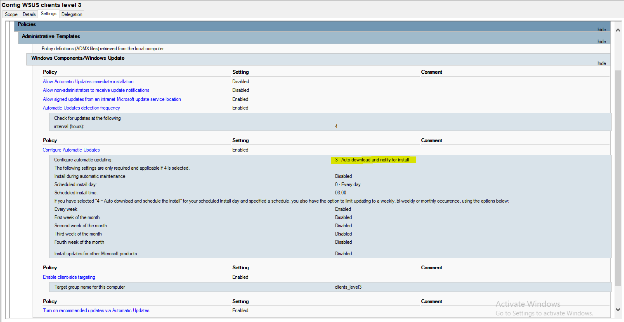Click the 'Every week' row label

click(x=66, y=209)
